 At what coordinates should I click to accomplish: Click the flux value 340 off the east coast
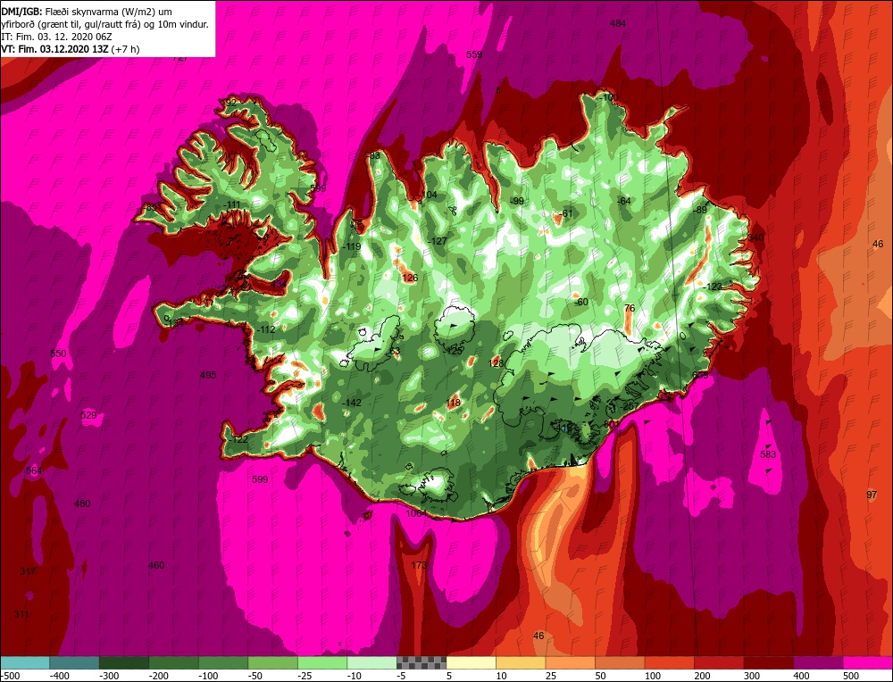pos(755,237)
